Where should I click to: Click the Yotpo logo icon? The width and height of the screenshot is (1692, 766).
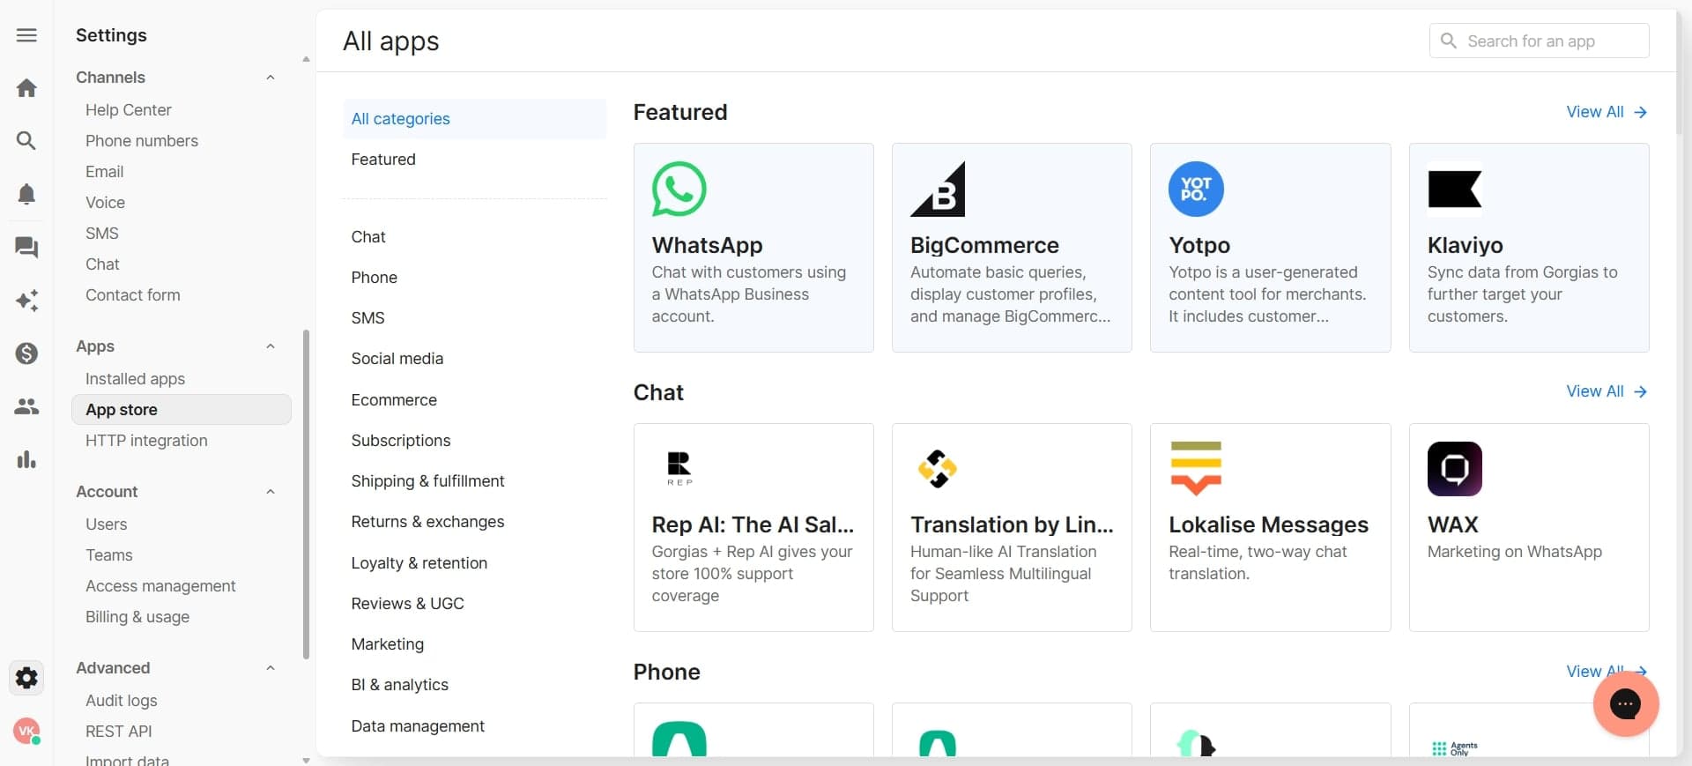tap(1196, 189)
